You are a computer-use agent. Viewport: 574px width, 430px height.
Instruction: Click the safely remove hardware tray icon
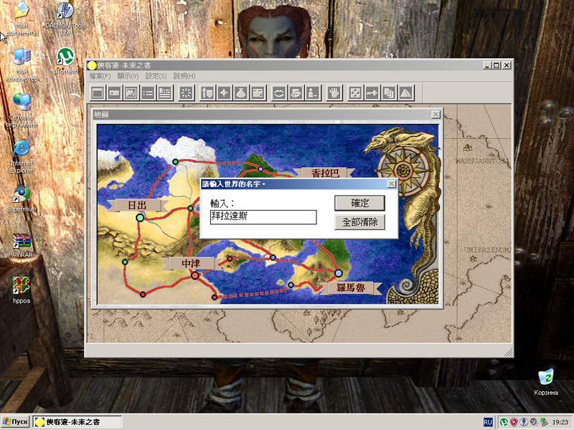tap(543, 422)
